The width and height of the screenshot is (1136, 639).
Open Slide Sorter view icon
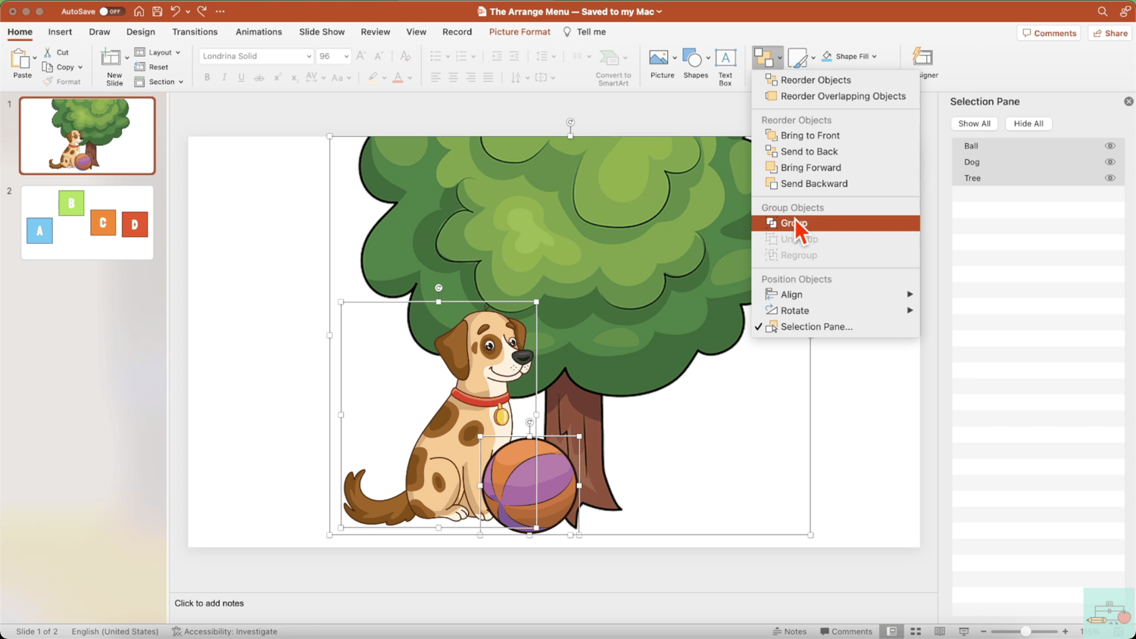916,631
